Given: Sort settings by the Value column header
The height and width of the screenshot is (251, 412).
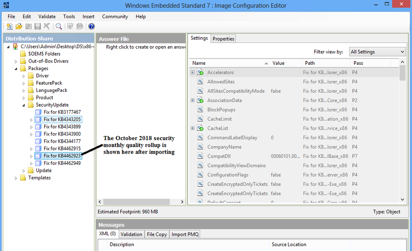Looking at the screenshot, I should click(286, 63).
